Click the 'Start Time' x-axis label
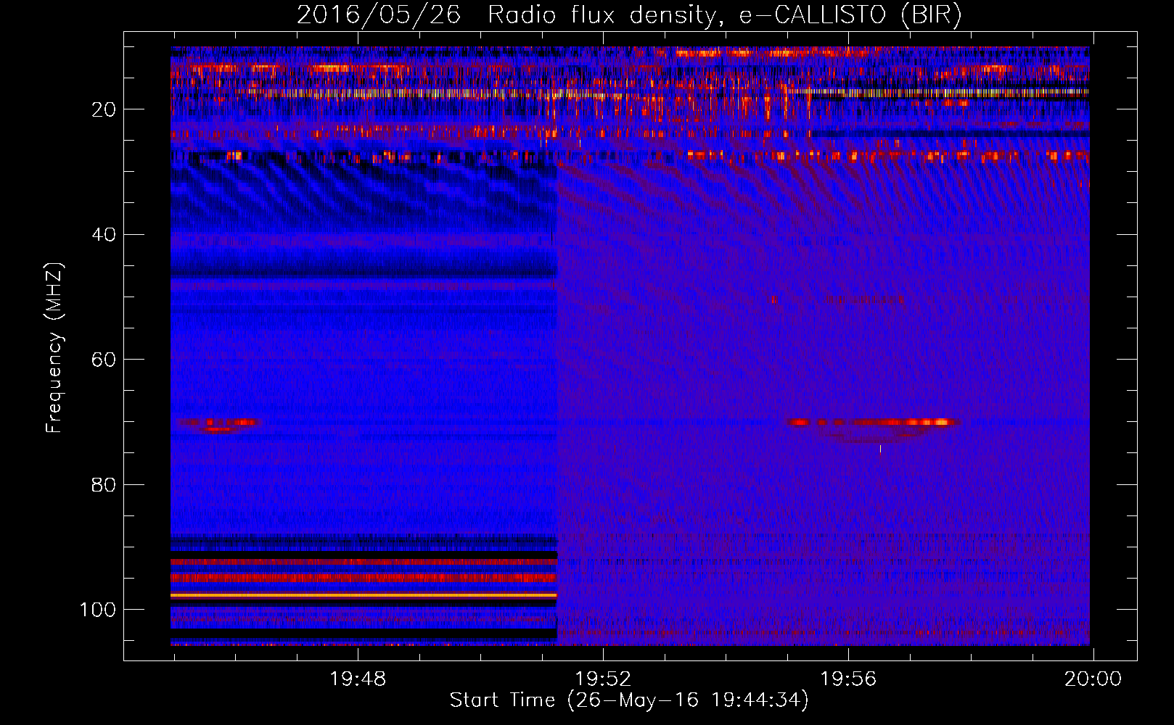 pos(628,700)
